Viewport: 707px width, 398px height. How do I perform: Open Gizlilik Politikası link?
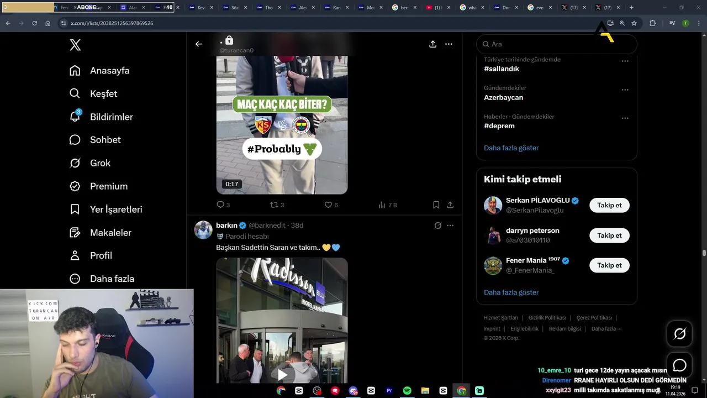pos(547,318)
